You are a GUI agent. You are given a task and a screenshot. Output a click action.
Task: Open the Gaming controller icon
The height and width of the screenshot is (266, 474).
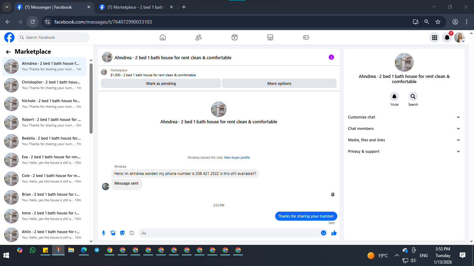[306, 37]
